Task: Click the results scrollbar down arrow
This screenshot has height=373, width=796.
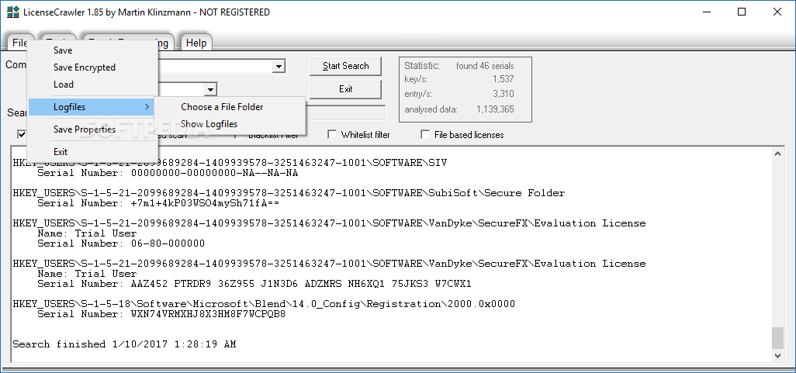Action: (x=777, y=355)
